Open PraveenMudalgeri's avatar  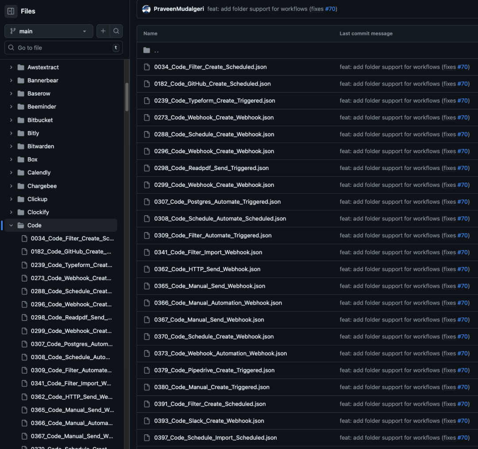[x=146, y=9]
